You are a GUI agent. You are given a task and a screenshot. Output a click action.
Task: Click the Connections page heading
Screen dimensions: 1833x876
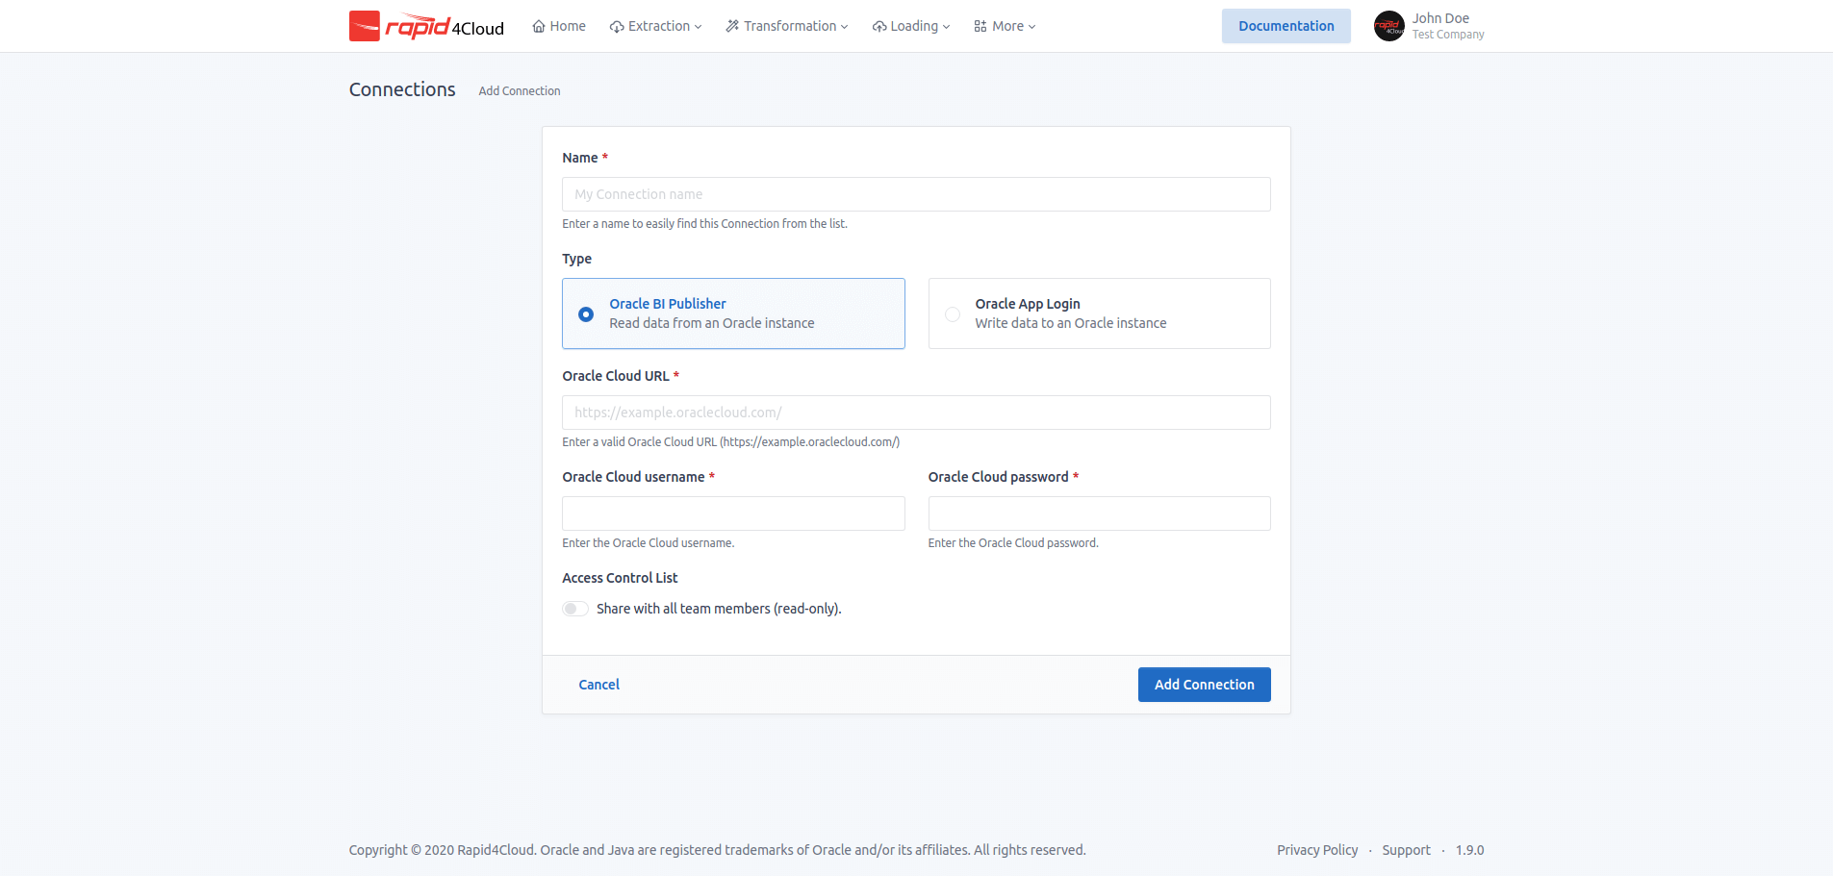tap(402, 89)
